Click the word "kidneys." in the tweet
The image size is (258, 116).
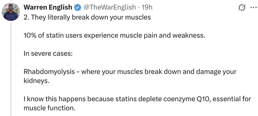pos(37,81)
